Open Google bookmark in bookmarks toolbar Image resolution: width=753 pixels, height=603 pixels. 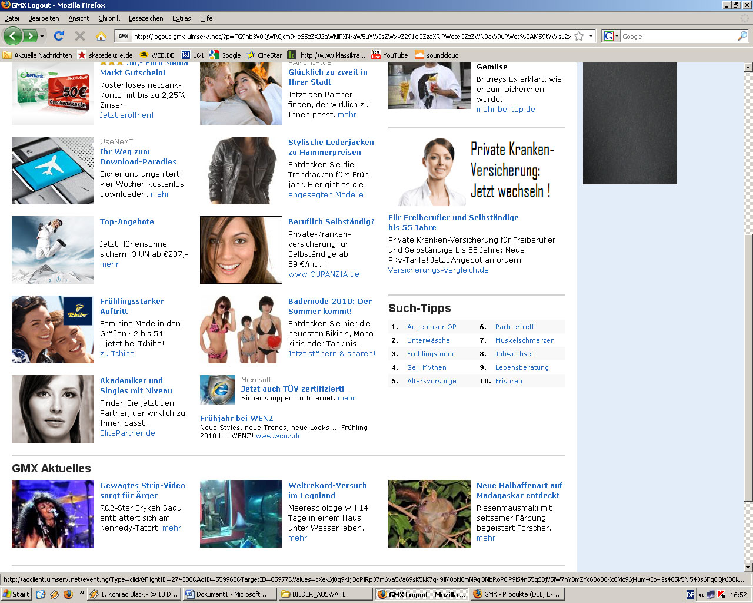coord(225,55)
